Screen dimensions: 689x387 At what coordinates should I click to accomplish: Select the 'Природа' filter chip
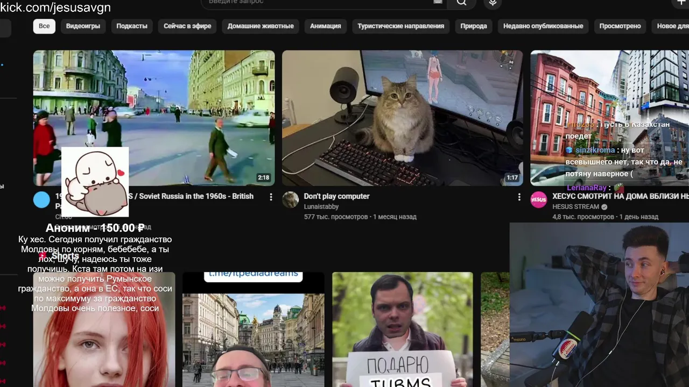(474, 26)
